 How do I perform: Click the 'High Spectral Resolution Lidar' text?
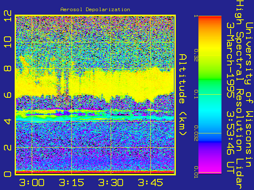(x=240, y=95)
